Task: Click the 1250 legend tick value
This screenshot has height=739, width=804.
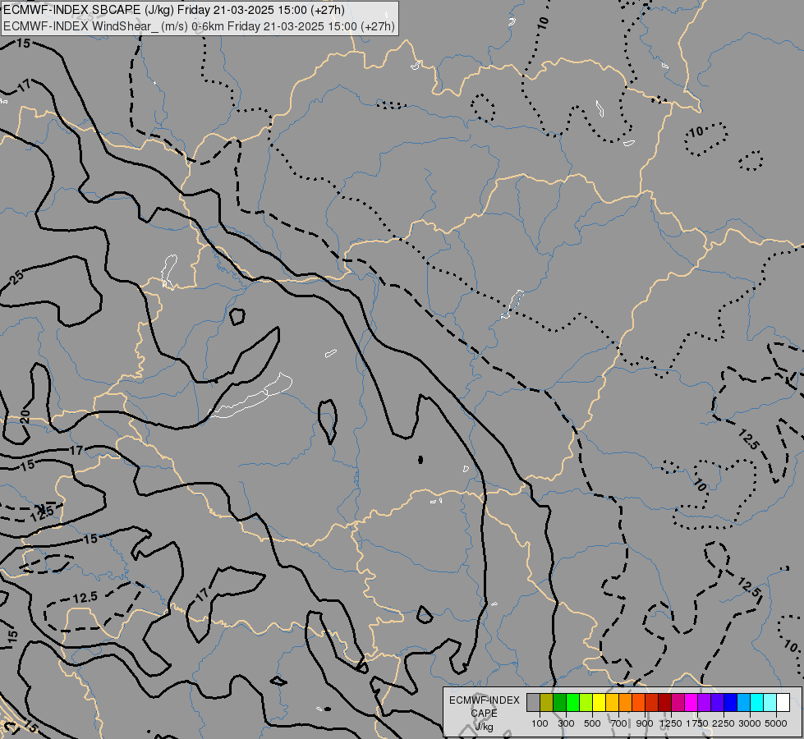Action: pos(671,723)
